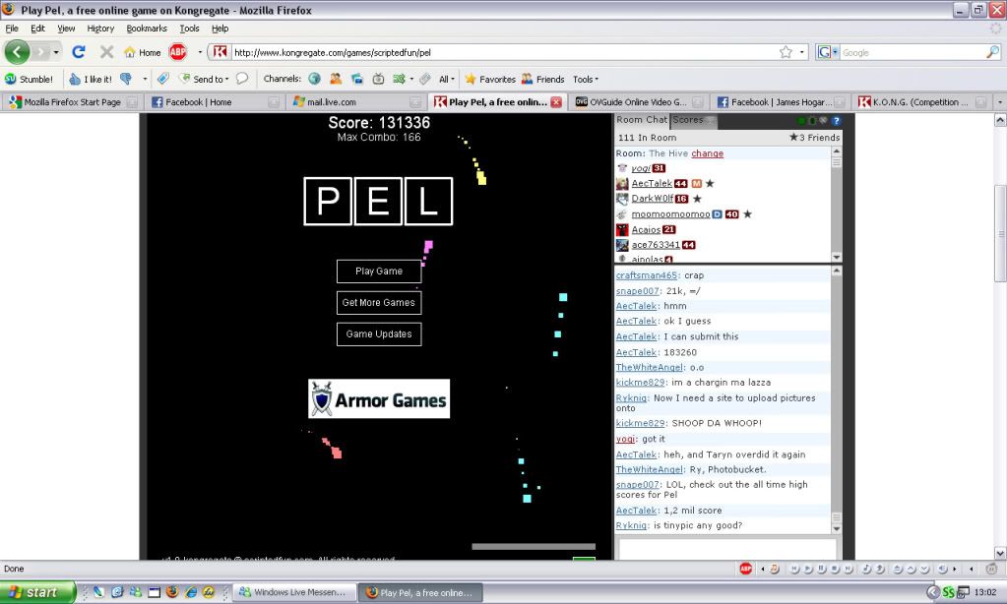This screenshot has height=604, width=1007.
Task: Open StumbleUpon Favorites
Action: 490,79
